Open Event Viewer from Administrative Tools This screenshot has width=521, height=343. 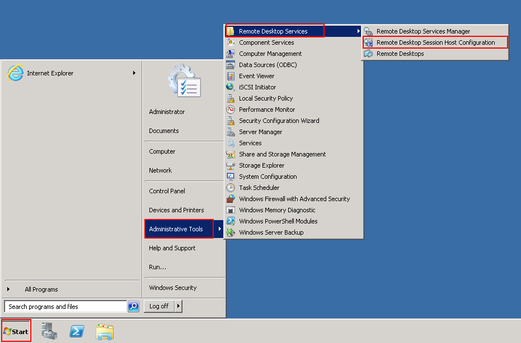click(293, 76)
